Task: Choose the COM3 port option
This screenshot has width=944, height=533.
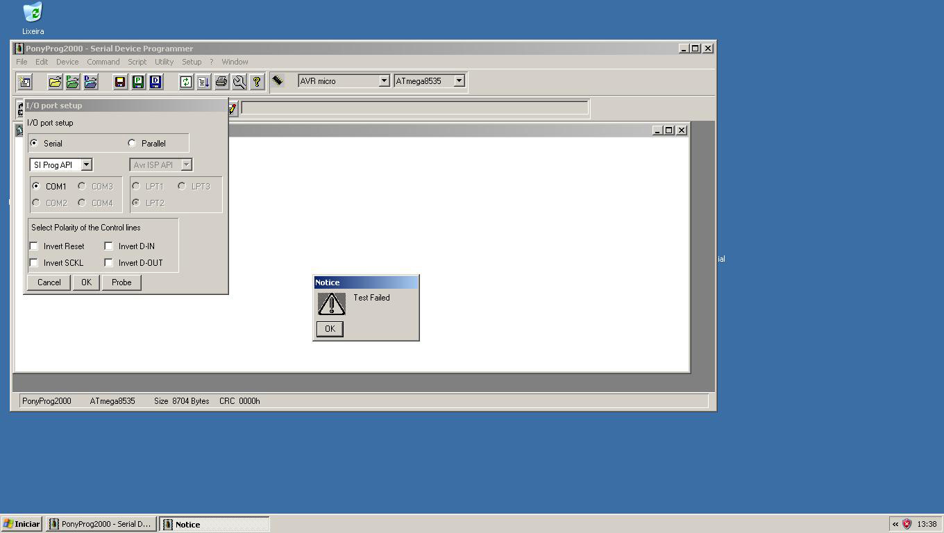Action: tap(82, 186)
